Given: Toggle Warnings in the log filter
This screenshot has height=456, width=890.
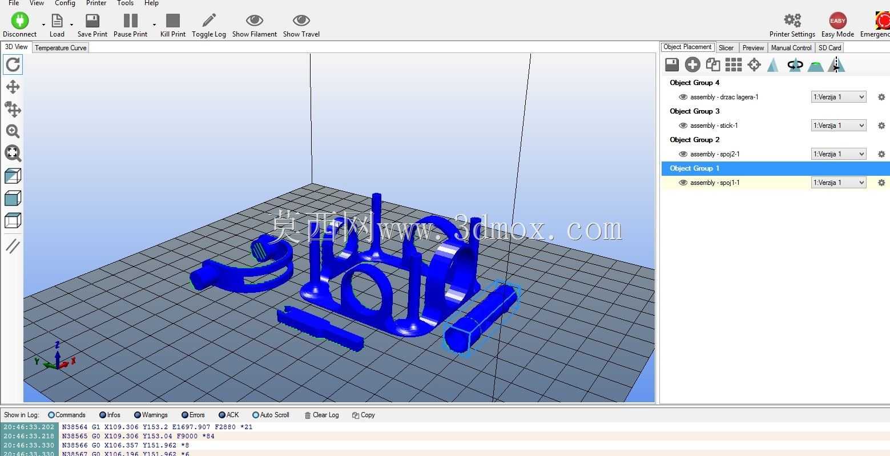Looking at the screenshot, I should click(x=151, y=415).
